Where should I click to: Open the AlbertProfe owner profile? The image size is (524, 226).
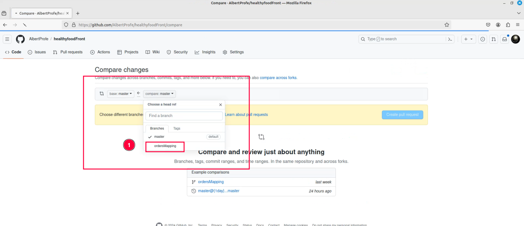click(38, 39)
